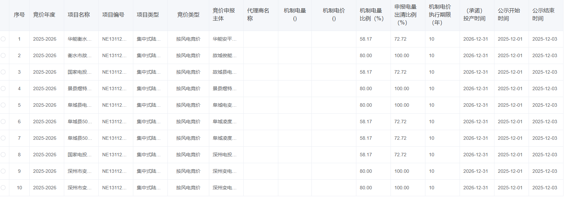Select the radio button for row 9
Image resolution: width=568 pixels, height=200 pixels.
pyautogui.click(x=3, y=171)
